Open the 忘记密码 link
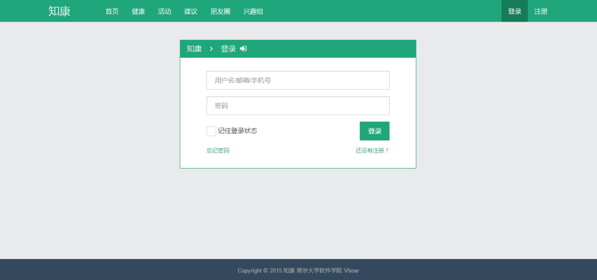 (x=218, y=151)
